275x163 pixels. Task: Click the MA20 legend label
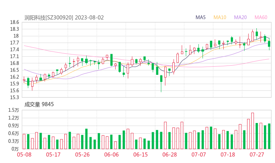coord(240,17)
